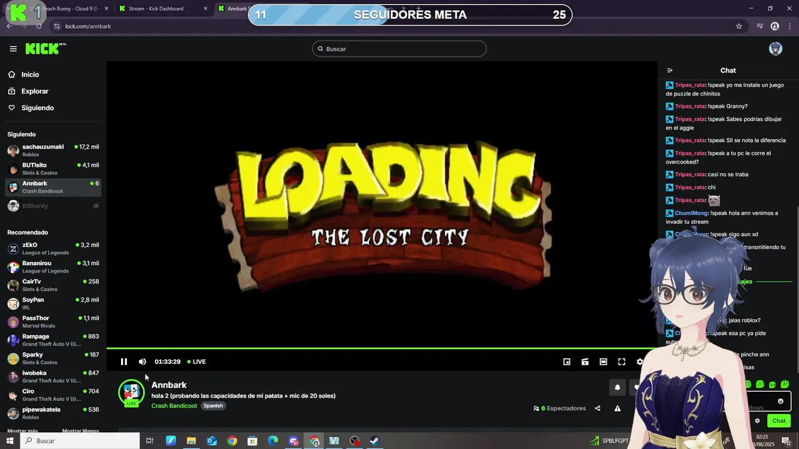The width and height of the screenshot is (799, 449).
Task: Click the Crash Bandicoot category link
Action: (x=174, y=406)
